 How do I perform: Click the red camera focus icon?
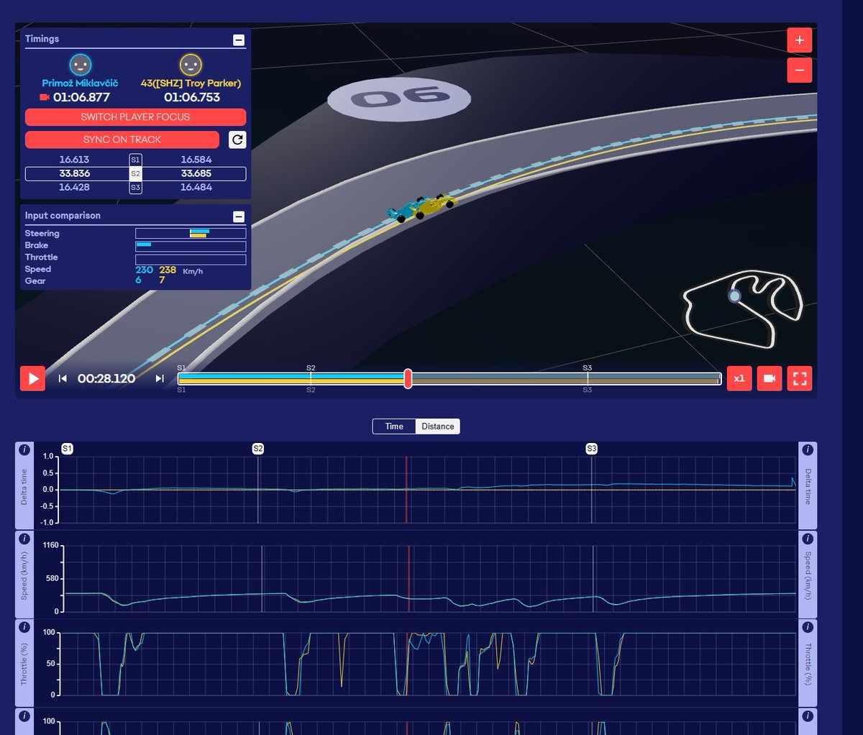(45, 97)
